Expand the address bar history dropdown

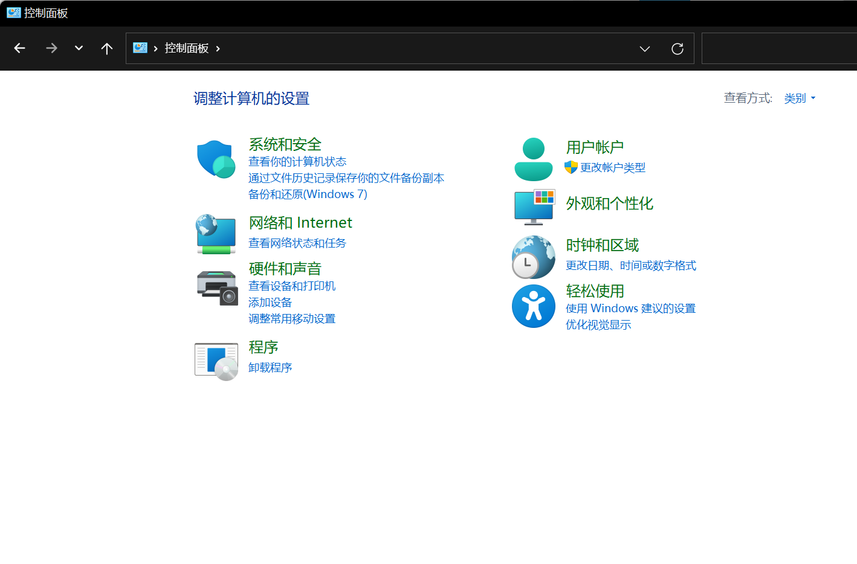click(x=645, y=49)
